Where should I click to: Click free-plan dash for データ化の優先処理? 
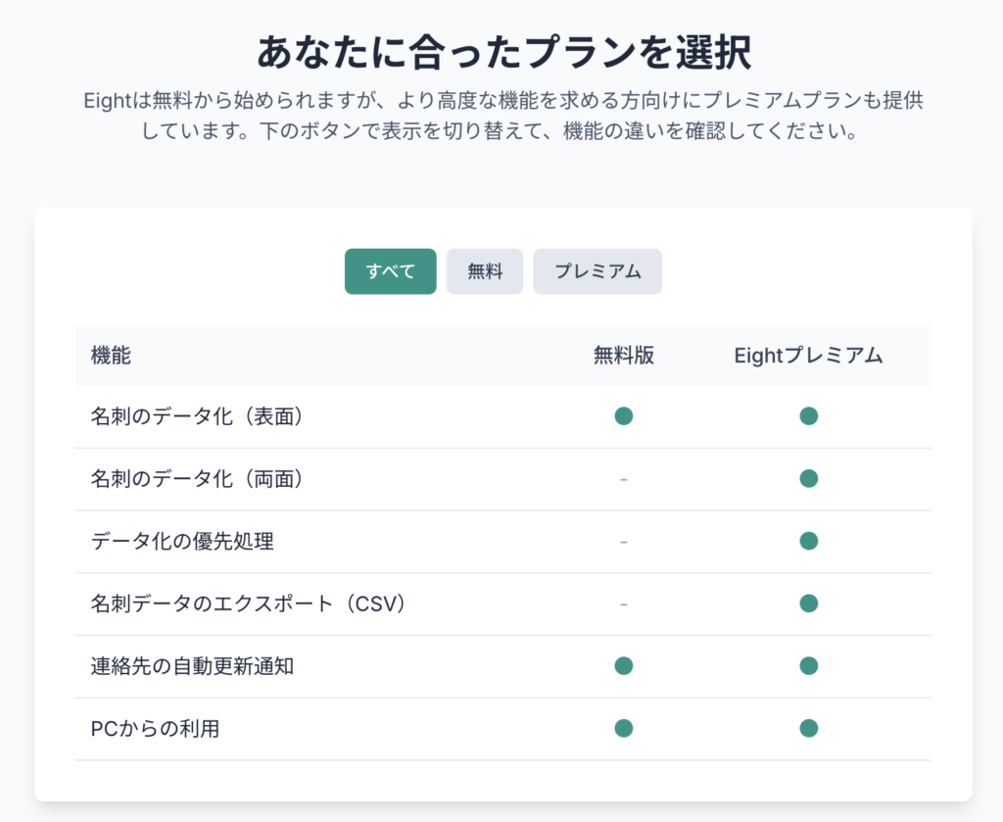pyautogui.click(x=624, y=542)
